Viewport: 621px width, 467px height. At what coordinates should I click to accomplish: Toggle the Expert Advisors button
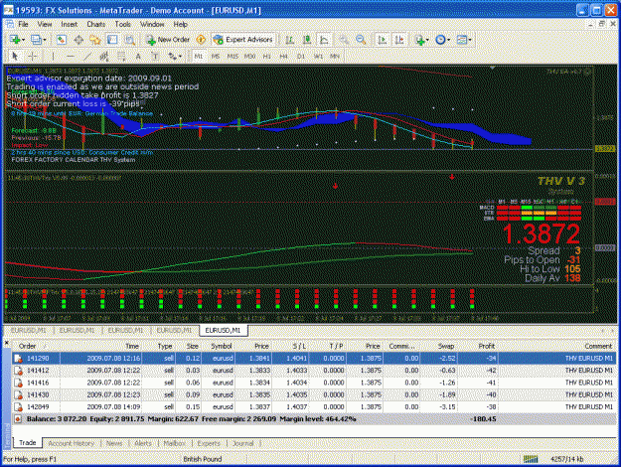243,40
